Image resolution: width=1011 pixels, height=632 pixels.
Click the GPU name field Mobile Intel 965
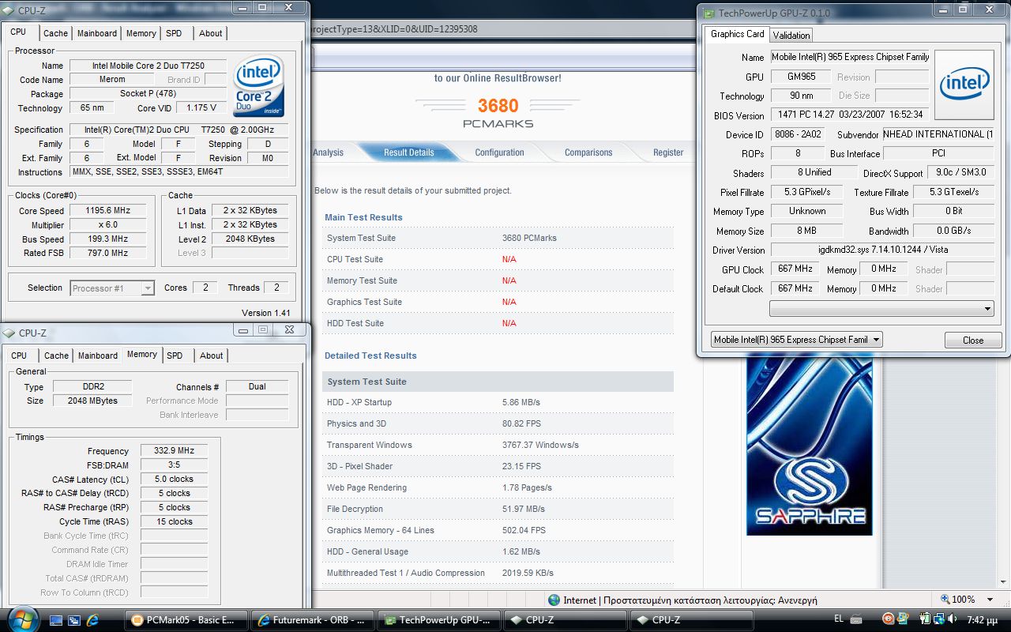(851, 57)
